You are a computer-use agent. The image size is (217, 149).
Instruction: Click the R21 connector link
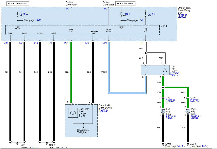point(66,43)
